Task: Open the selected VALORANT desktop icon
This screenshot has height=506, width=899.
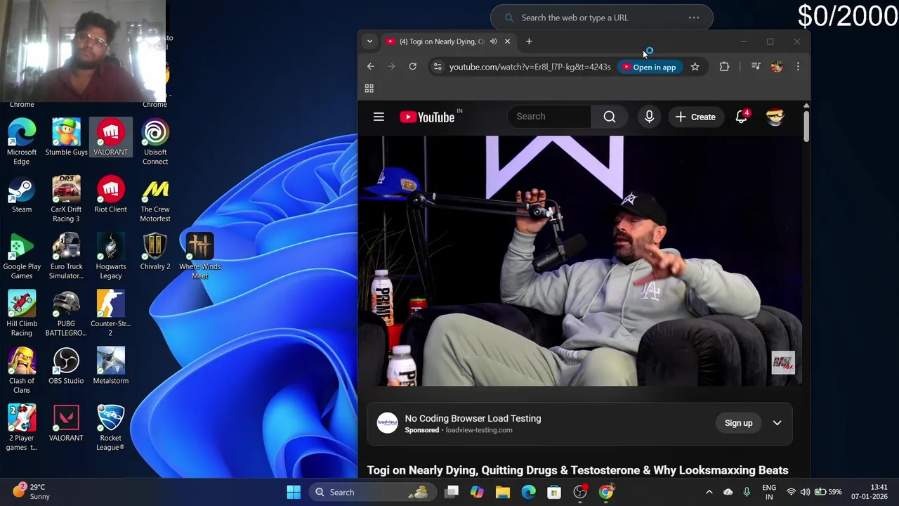Action: coord(110,137)
